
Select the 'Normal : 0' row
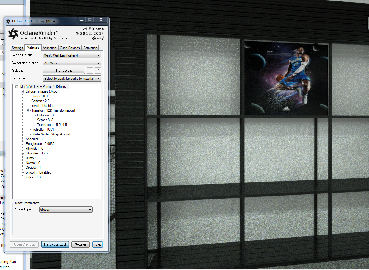(33, 163)
